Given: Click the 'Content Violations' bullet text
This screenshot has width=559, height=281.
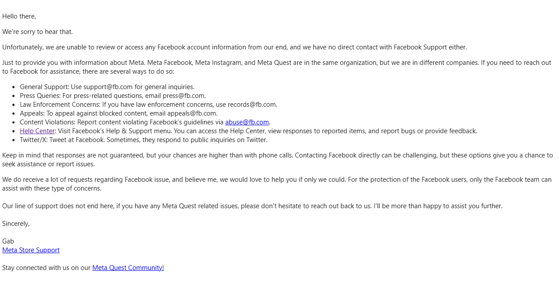Looking at the screenshot, I should (121, 122).
